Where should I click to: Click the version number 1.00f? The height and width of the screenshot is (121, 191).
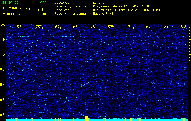point(42,2)
